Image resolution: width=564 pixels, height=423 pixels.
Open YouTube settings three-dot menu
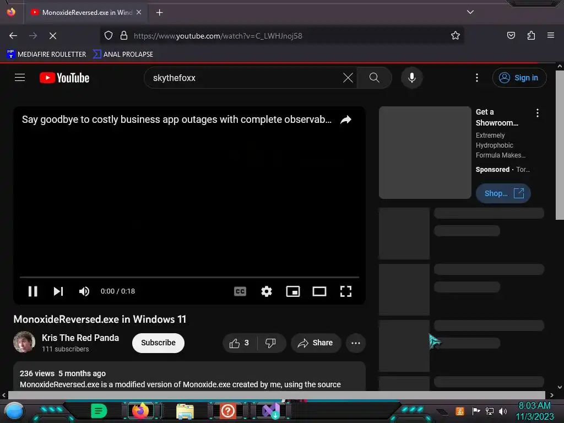point(477,78)
